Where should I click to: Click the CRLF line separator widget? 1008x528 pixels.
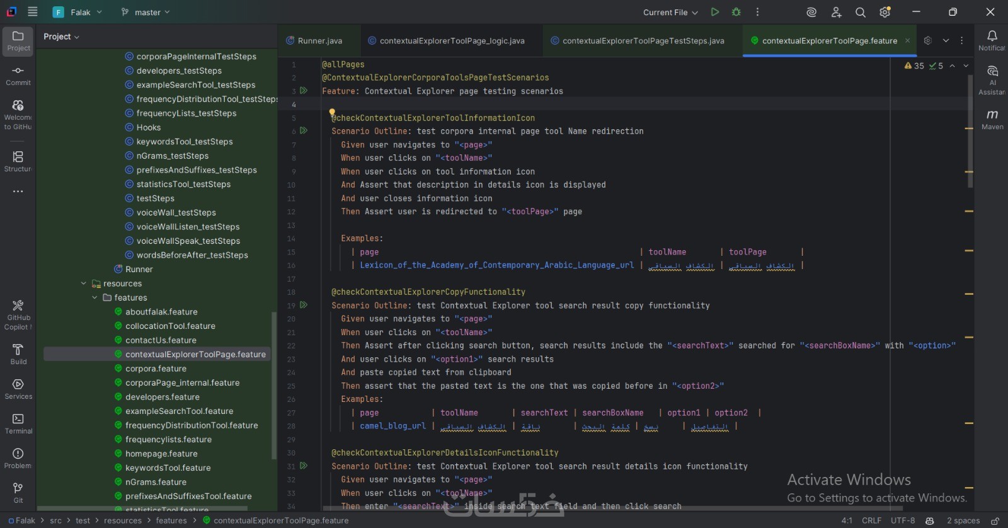(871, 520)
